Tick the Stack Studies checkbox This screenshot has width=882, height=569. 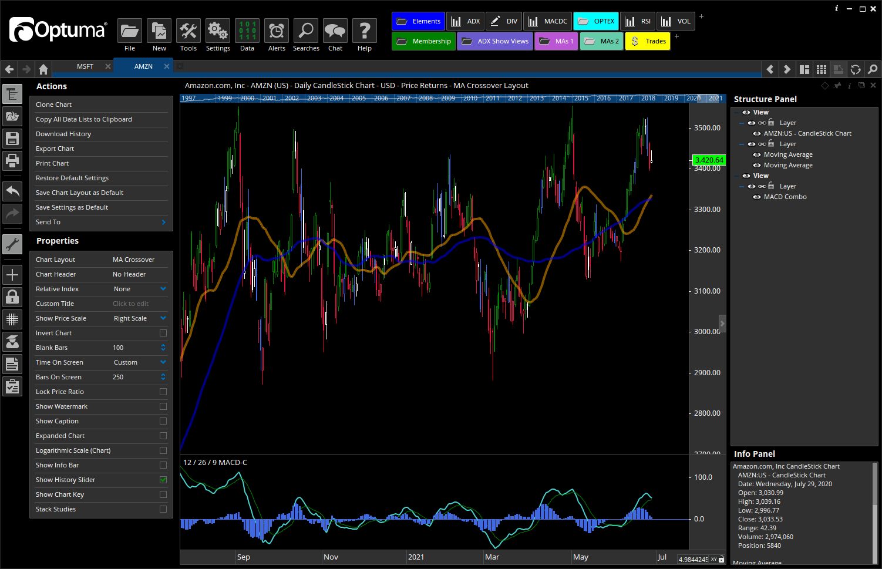163,509
